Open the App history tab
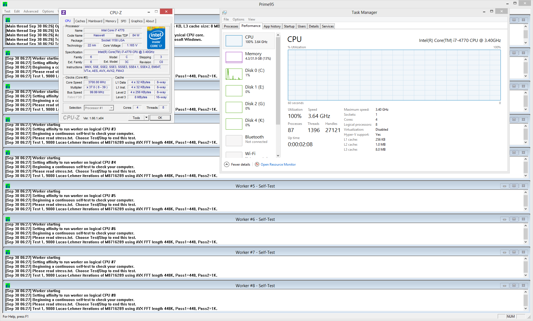This screenshot has height=321, width=533. click(x=272, y=26)
